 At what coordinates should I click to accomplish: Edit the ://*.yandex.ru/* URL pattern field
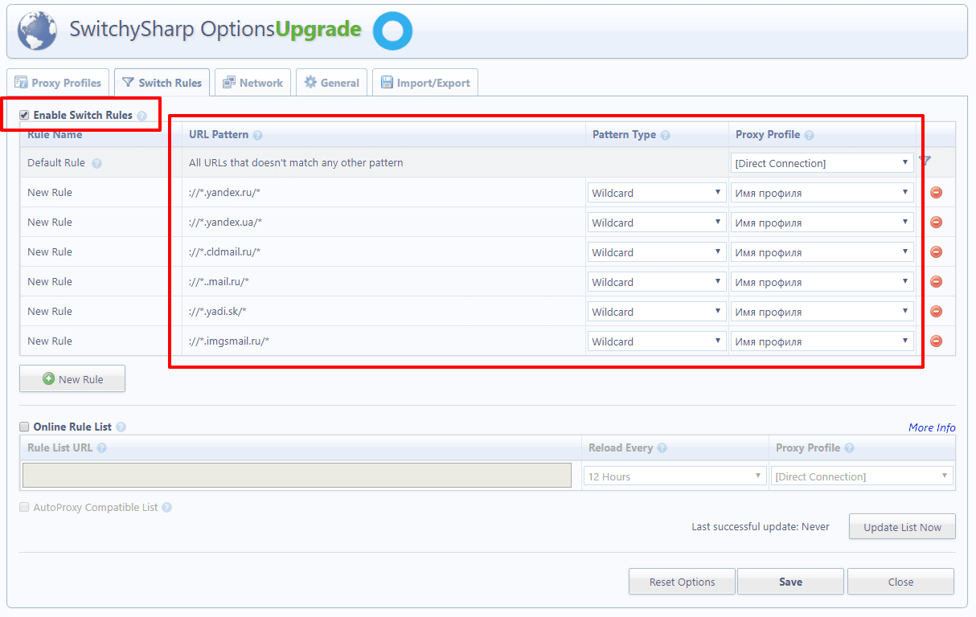click(383, 193)
